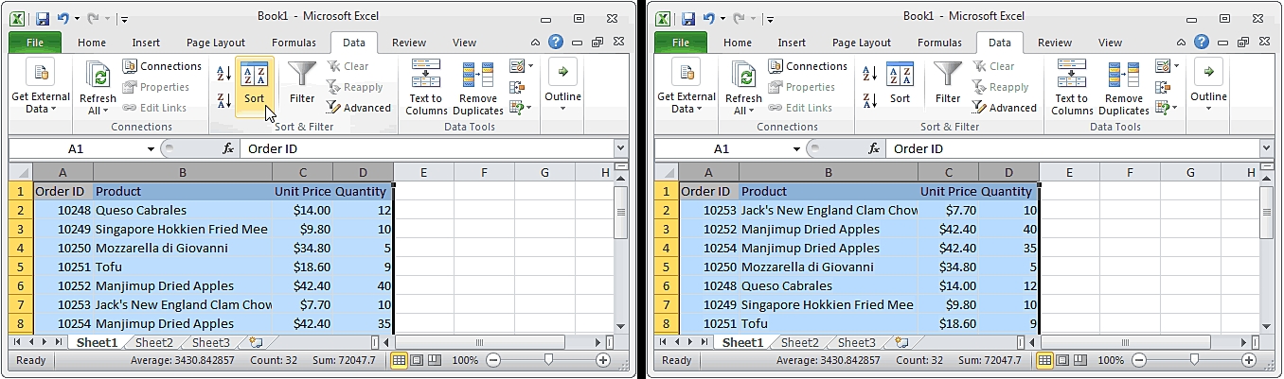Click Remove Duplicates in right window

(1124, 87)
